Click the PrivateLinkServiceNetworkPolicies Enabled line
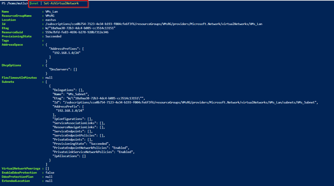Image resolution: width=334 pixels, height=186 pixels. 94,152
